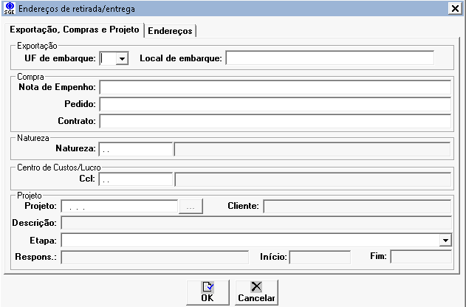The width and height of the screenshot is (466, 307).
Task: Click the Início date field
Action: 319,257
